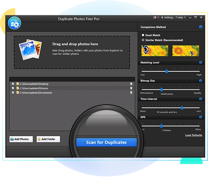Click the "5 Meters" value label
Image resolution: width=208 pixels, height=179 pixels.
pyautogui.click(x=167, y=131)
